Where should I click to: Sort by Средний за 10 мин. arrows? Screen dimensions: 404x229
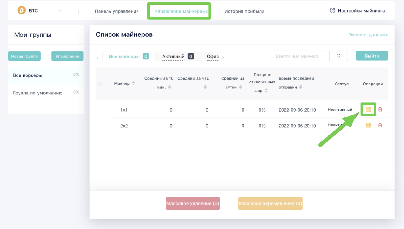[x=170, y=87]
